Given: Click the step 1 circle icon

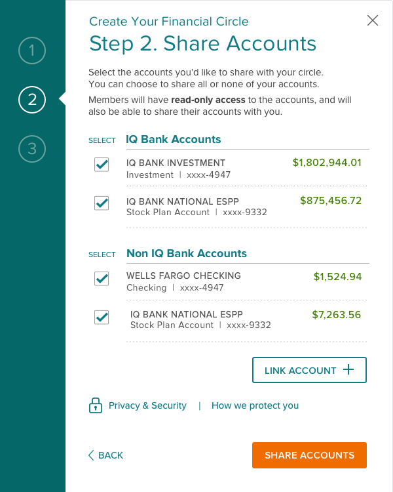Looking at the screenshot, I should [x=32, y=51].
